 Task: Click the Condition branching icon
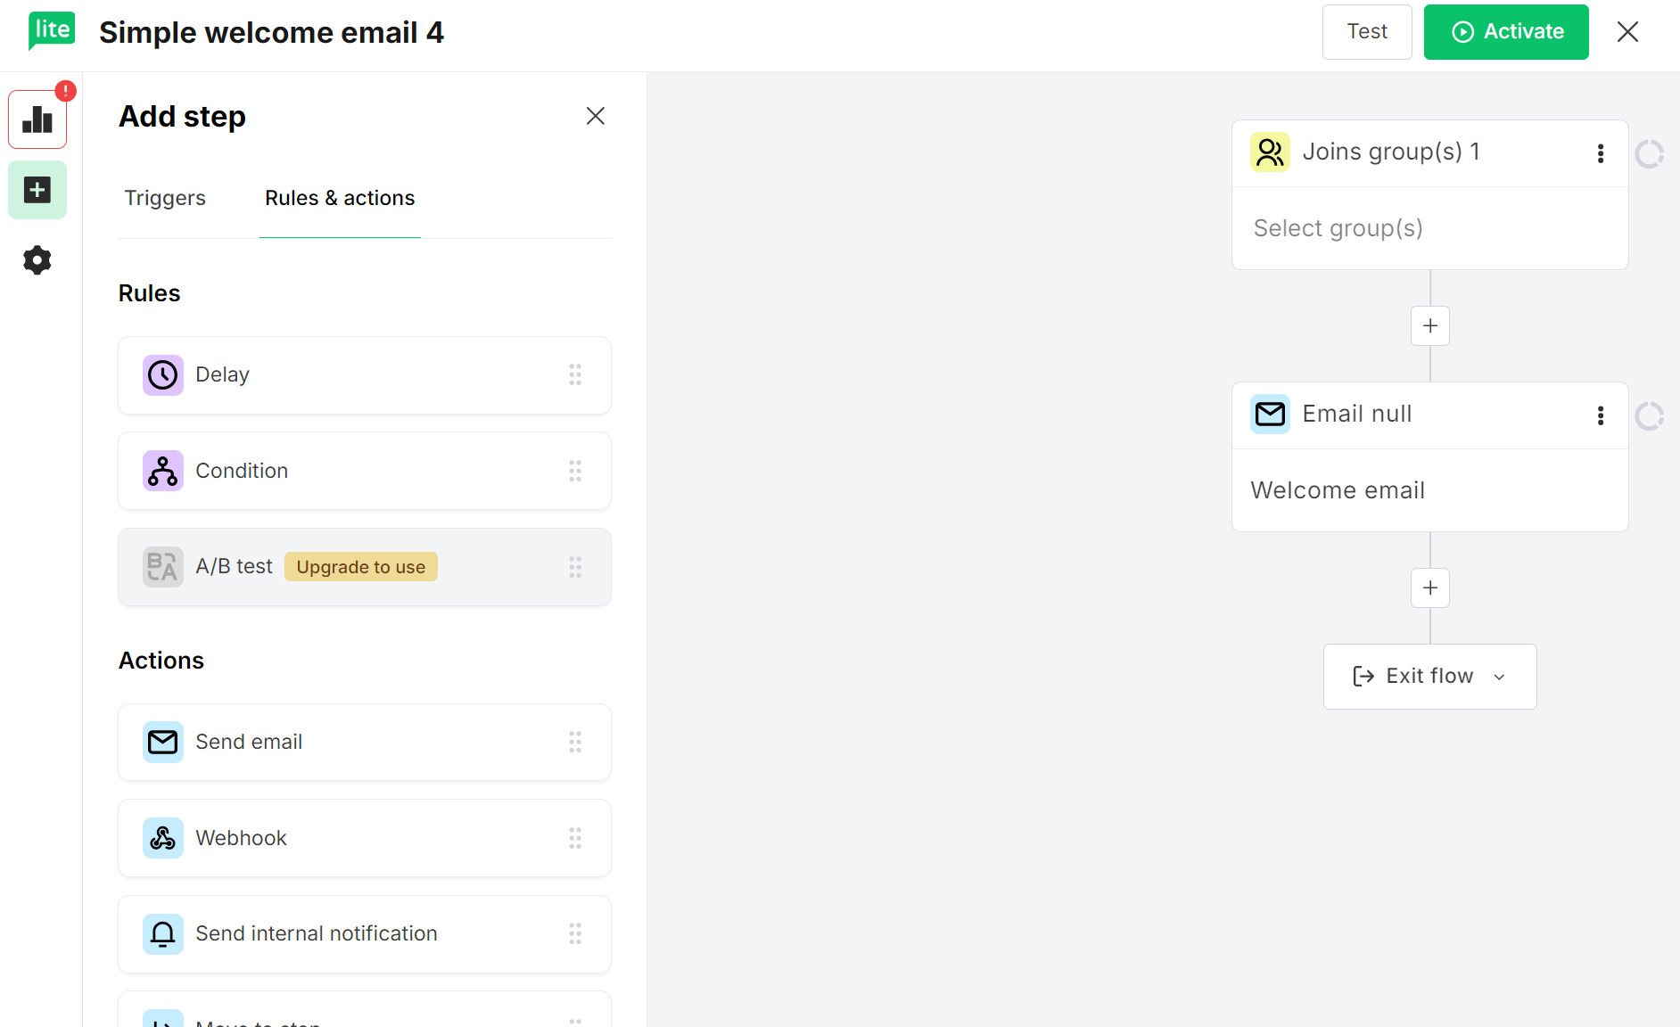[x=162, y=471]
